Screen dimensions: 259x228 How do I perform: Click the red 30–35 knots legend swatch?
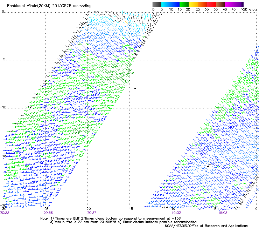coord(211,4)
